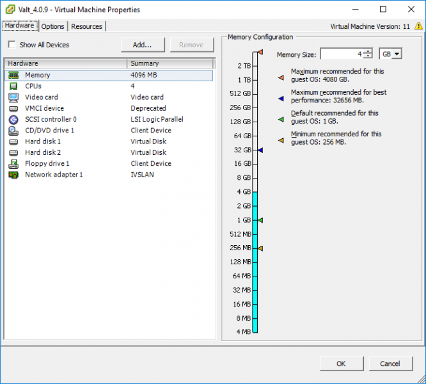426x384 pixels.
Task: Click the 512 GB scale label
Action: click(x=240, y=93)
